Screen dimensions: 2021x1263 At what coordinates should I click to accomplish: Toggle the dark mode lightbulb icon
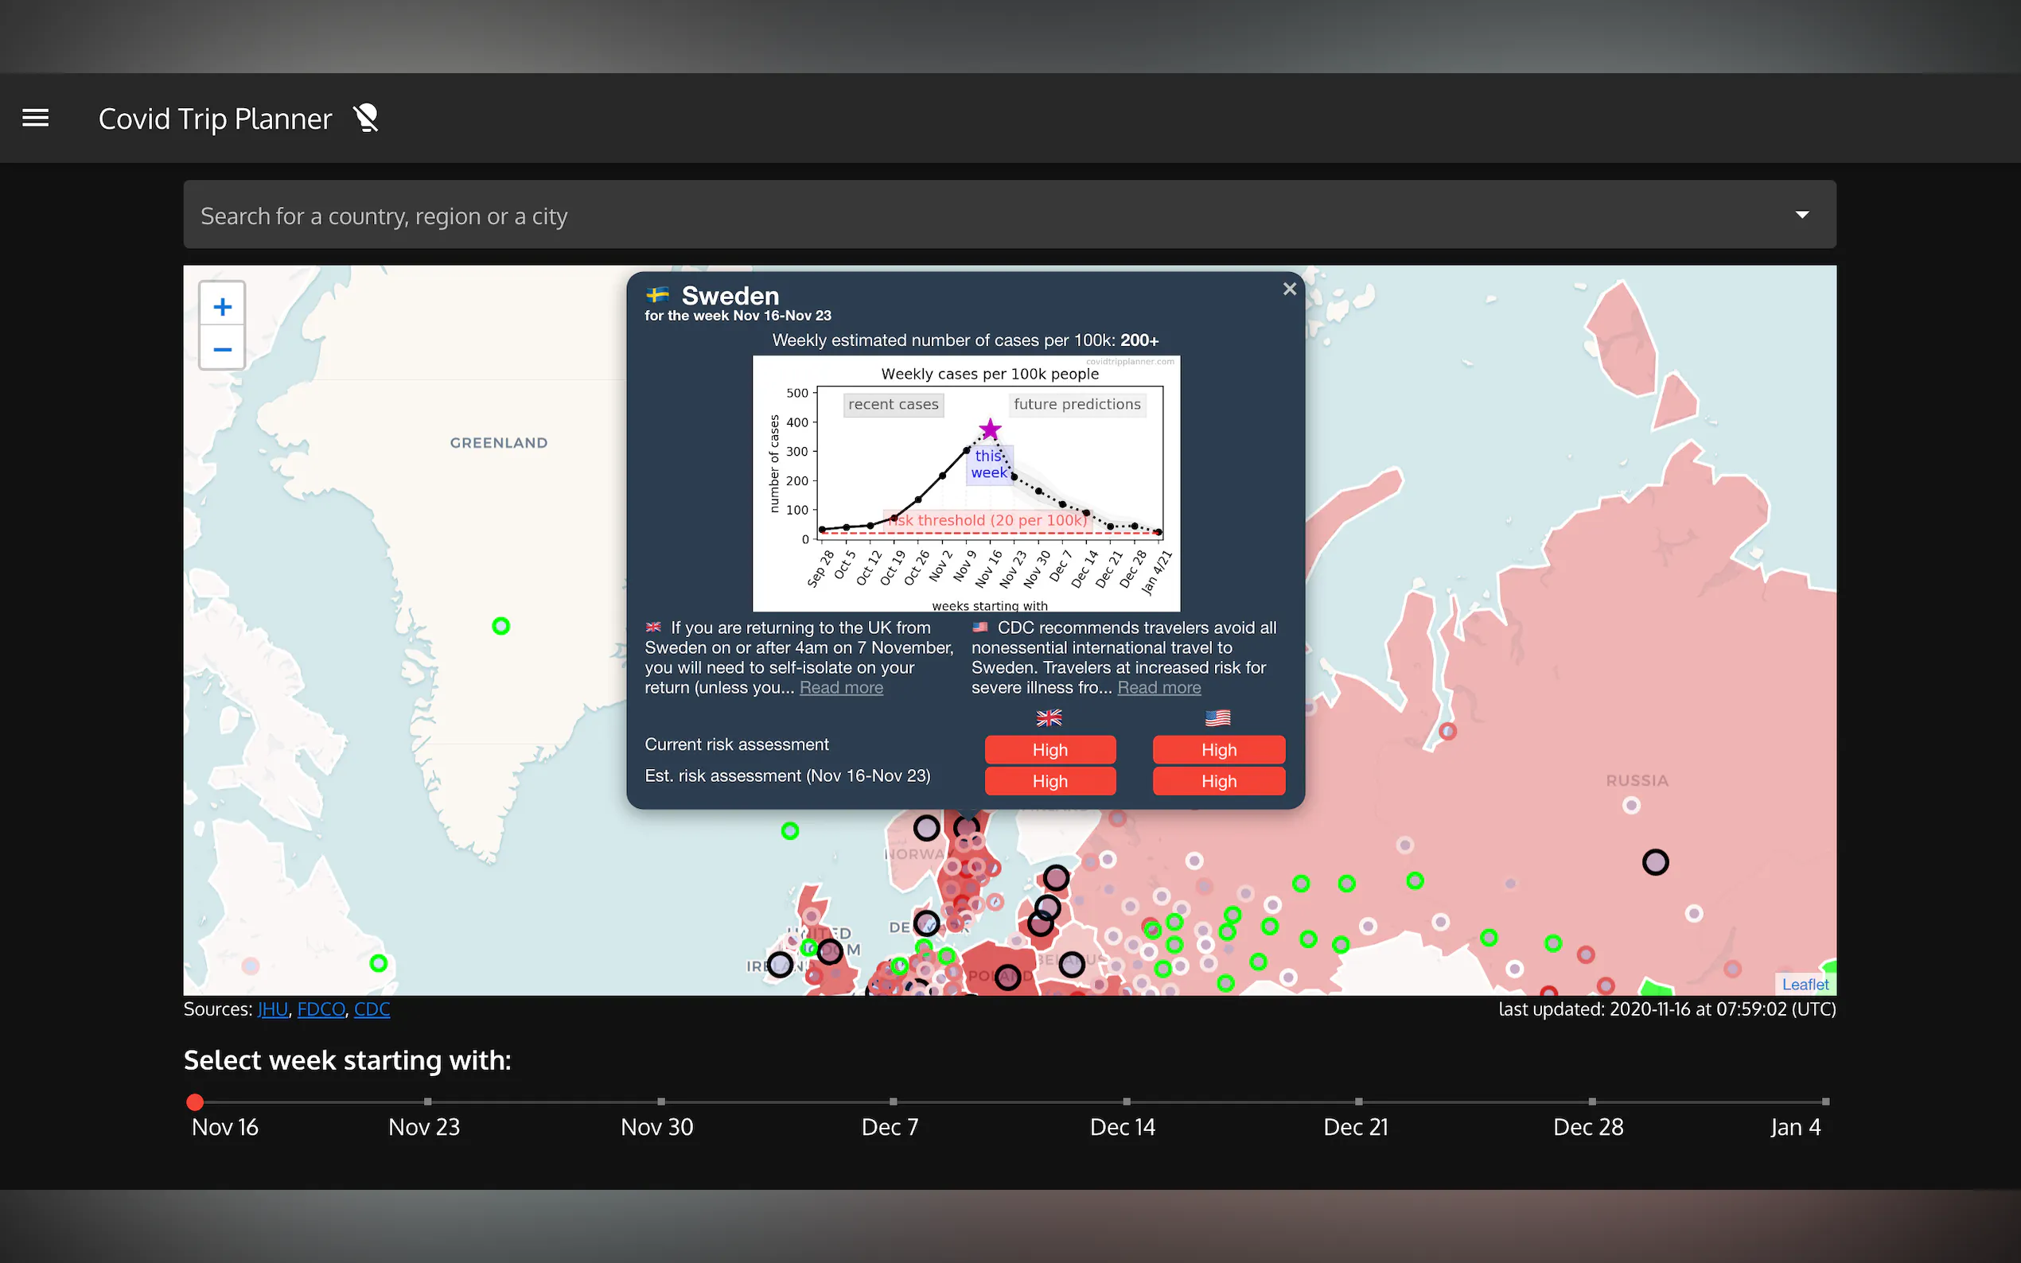point(366,119)
